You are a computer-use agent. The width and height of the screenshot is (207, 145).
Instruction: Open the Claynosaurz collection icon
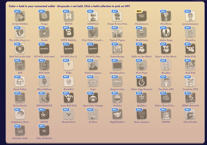[142, 16]
